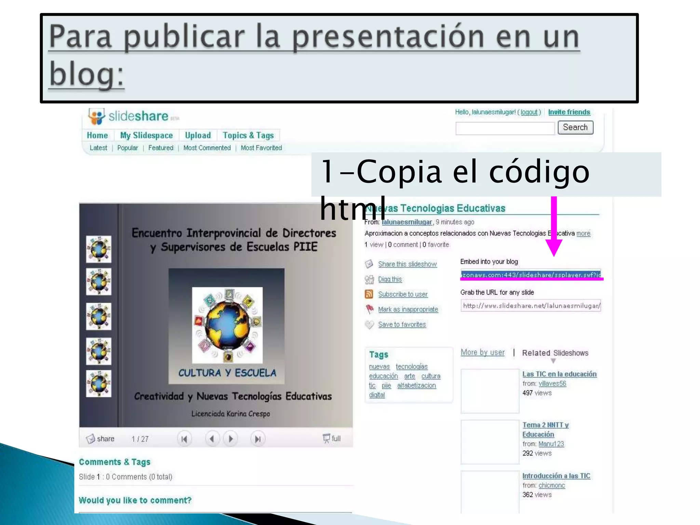The width and height of the screenshot is (700, 525).
Task: Select the Featured sub-menu link
Action: point(161,148)
